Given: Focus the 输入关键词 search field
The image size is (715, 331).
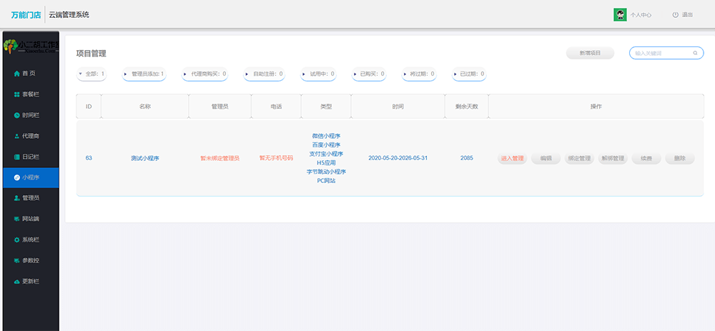Looking at the screenshot, I should coord(666,53).
